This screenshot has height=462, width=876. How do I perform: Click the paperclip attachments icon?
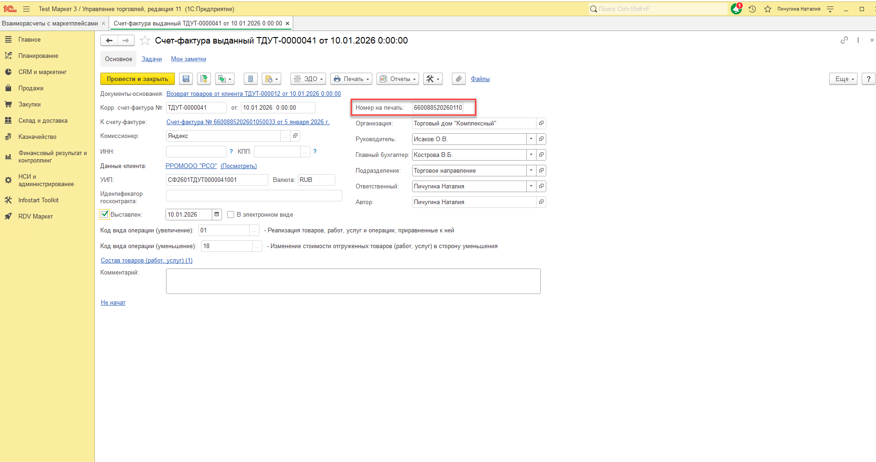(458, 79)
